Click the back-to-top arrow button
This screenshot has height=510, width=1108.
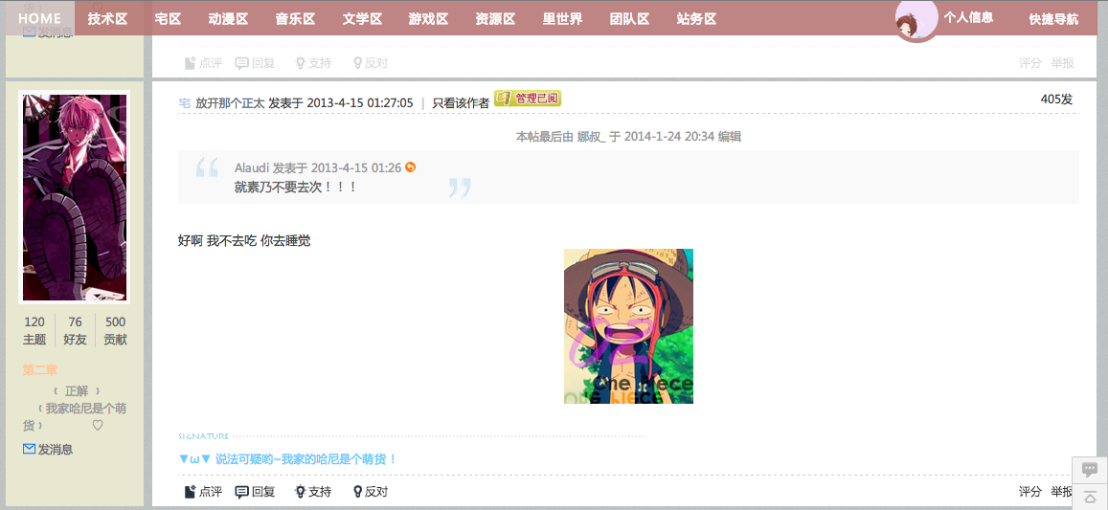1090,496
